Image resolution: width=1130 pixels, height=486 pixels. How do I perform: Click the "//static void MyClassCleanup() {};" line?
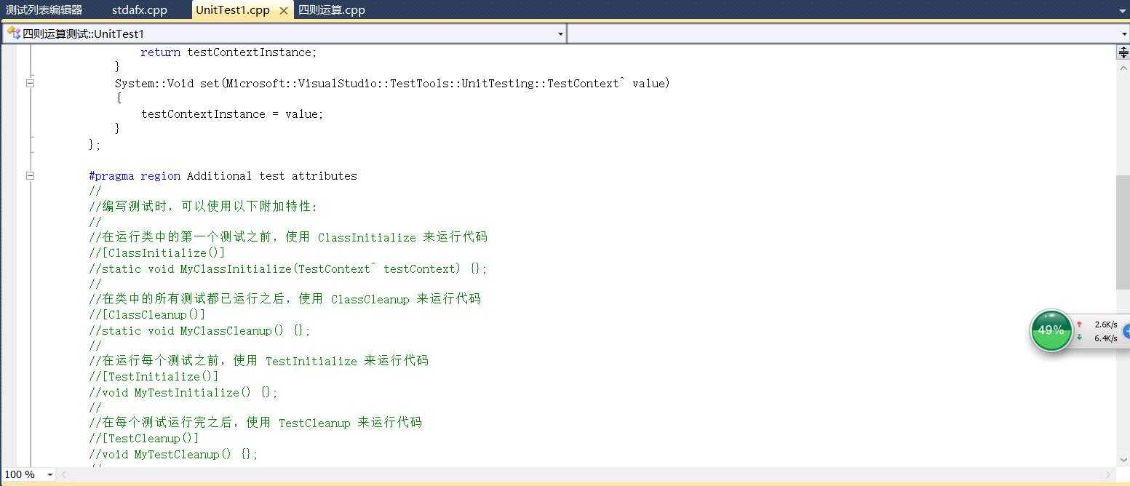coord(200,331)
